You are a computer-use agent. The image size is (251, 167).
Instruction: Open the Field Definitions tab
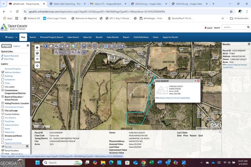(x=141, y=37)
